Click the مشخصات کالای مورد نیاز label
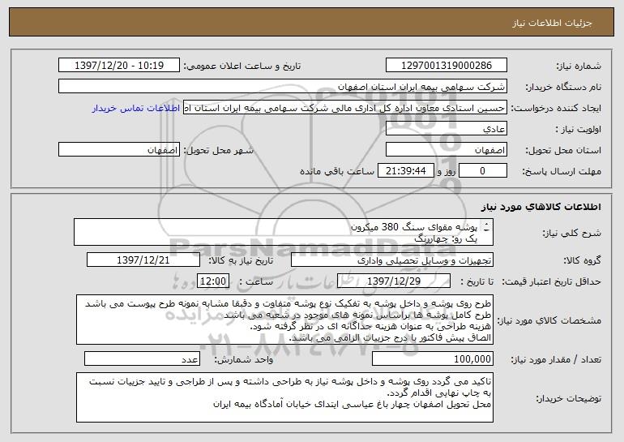This screenshot has width=624, height=442. [x=549, y=320]
